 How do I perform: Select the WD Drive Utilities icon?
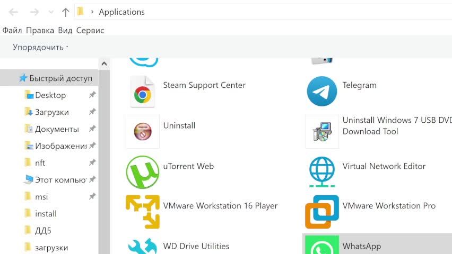tap(143, 246)
